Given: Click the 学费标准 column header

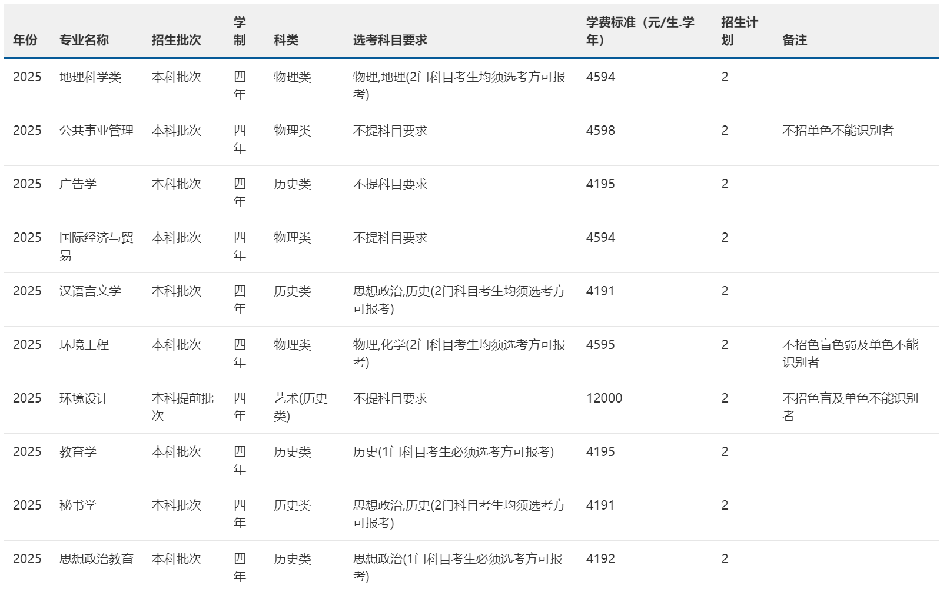Looking at the screenshot, I should (640, 31).
